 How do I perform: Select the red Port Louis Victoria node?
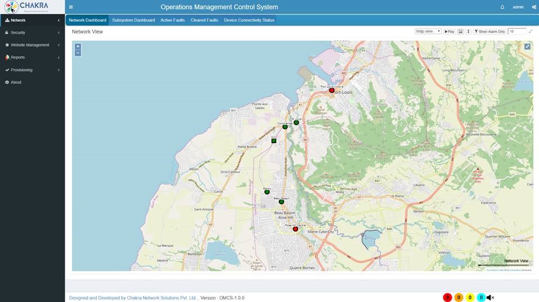click(331, 90)
